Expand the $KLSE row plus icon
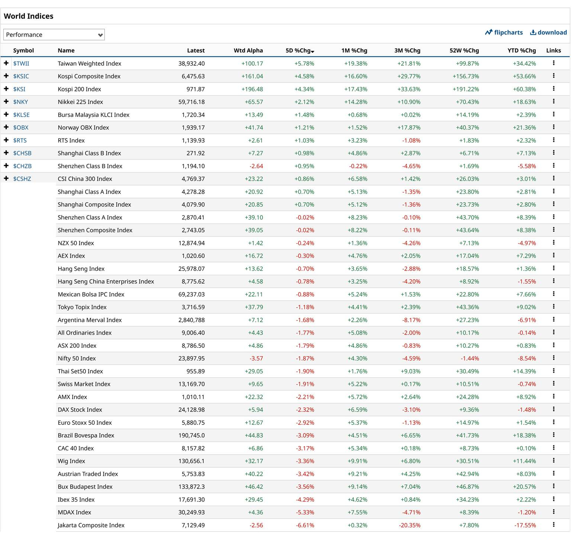Image resolution: width=583 pixels, height=535 pixels. [x=6, y=115]
